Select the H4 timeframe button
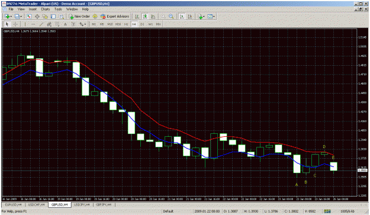 (x=134, y=24)
